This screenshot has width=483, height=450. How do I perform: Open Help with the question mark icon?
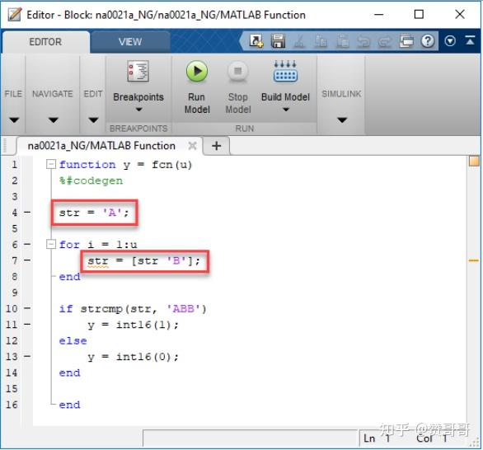point(428,40)
